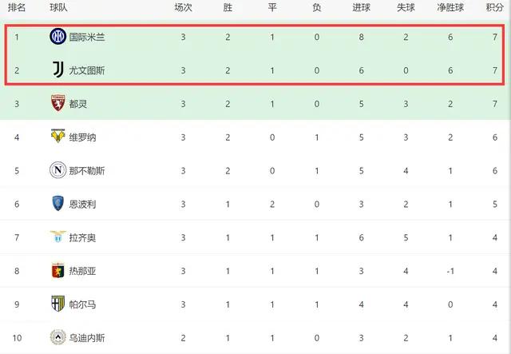
Task: Open the Torino crest icon
Action: point(58,103)
